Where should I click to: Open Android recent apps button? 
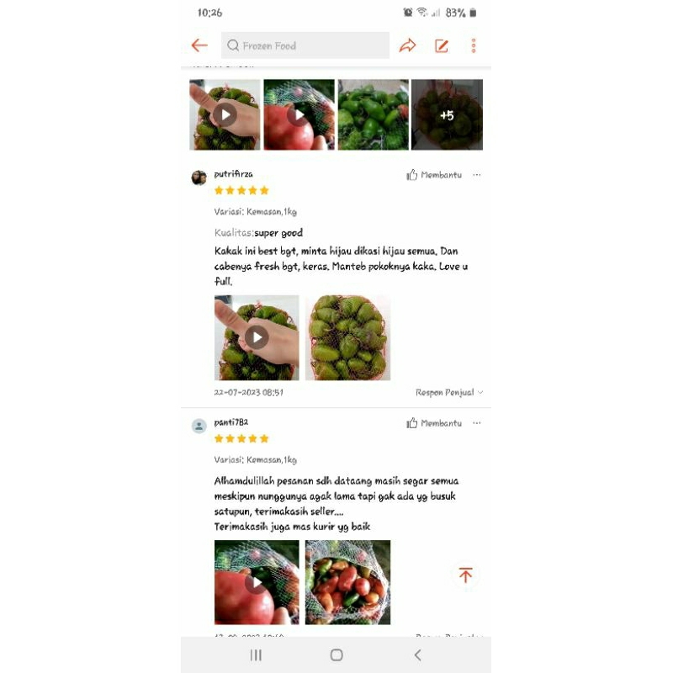point(256,655)
